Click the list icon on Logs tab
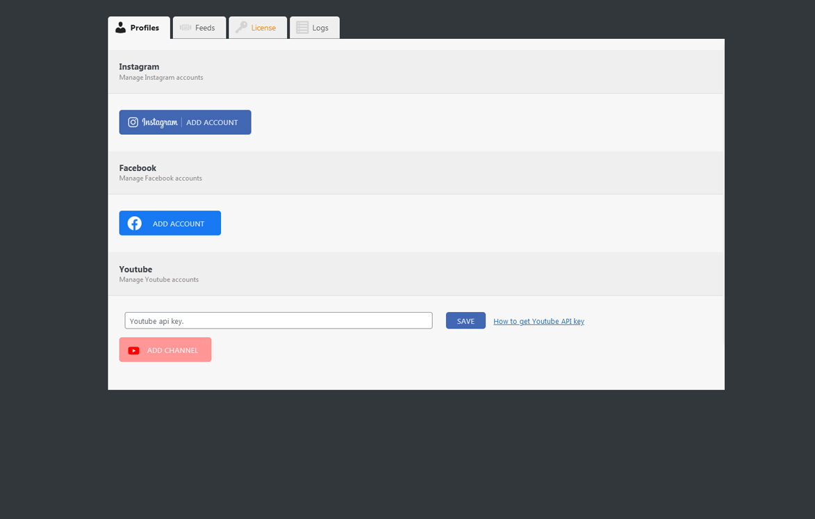The width and height of the screenshot is (815, 519). click(302, 28)
